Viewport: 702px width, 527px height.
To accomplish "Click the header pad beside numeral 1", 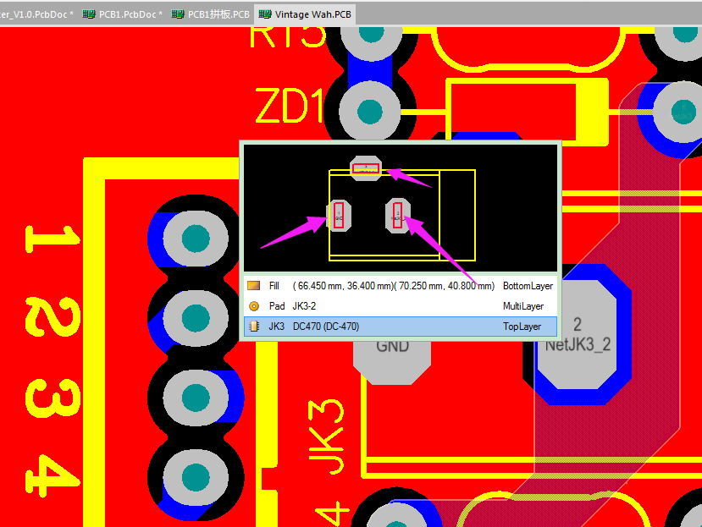I will tap(196, 239).
